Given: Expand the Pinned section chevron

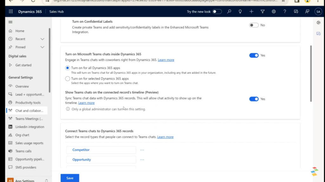Looking at the screenshot, I should point(42,47).
